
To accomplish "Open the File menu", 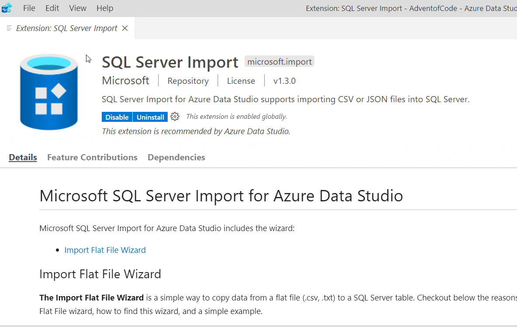I will point(29,8).
